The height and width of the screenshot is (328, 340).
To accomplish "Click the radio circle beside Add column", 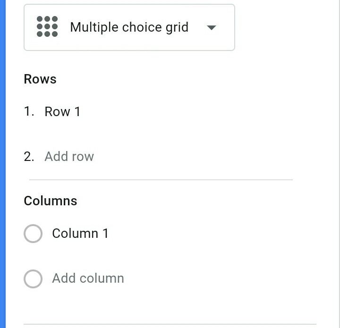I will pos(33,278).
